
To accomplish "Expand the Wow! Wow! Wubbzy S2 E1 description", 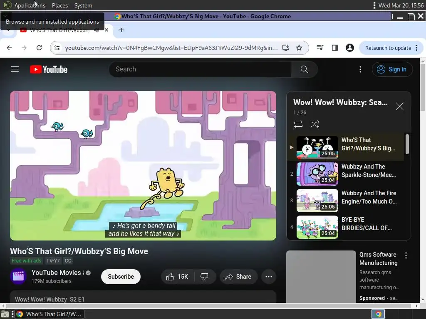I will [x=143, y=297].
